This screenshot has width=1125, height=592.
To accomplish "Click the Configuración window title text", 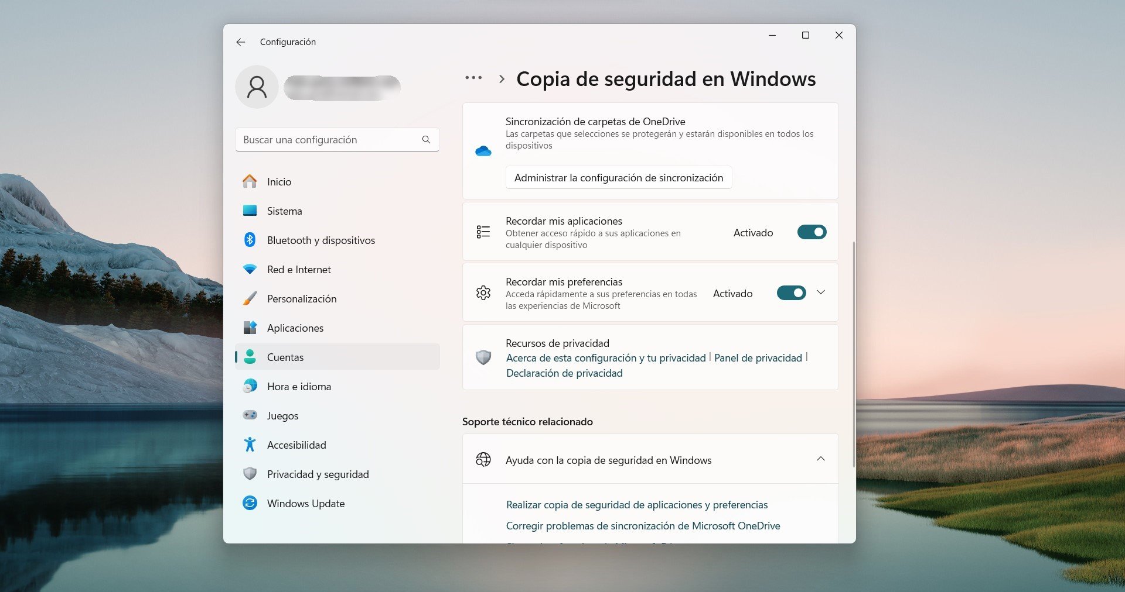I will pyautogui.click(x=288, y=42).
